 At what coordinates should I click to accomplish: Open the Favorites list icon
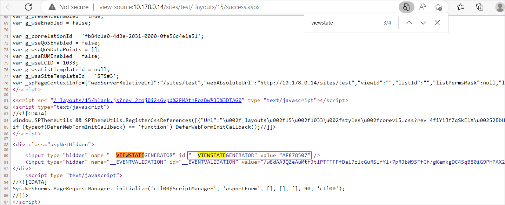(461, 7)
